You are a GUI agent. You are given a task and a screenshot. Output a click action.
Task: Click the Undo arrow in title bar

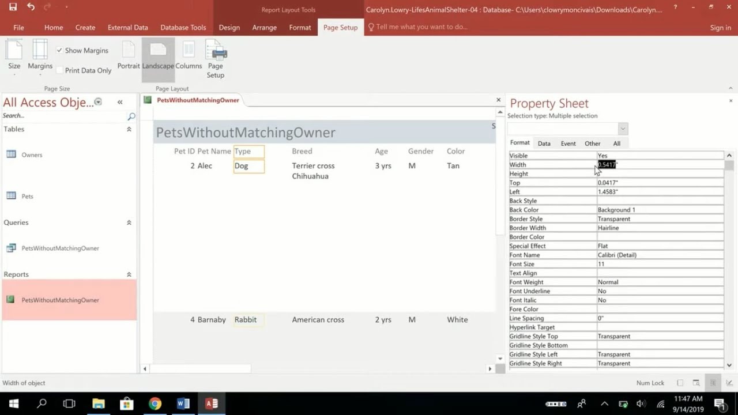[31, 7]
